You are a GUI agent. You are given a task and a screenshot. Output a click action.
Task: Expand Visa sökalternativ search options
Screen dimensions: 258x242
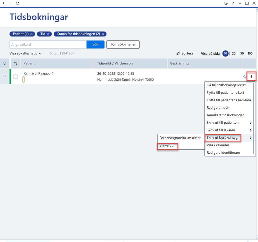click(x=26, y=53)
